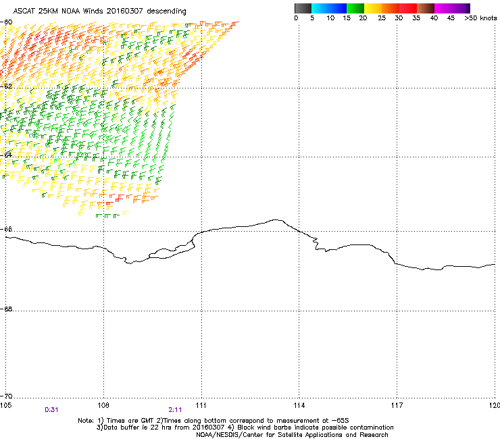Click the purple '2:11' swath time marker
This screenshot has width=500, height=439.
pyautogui.click(x=175, y=410)
